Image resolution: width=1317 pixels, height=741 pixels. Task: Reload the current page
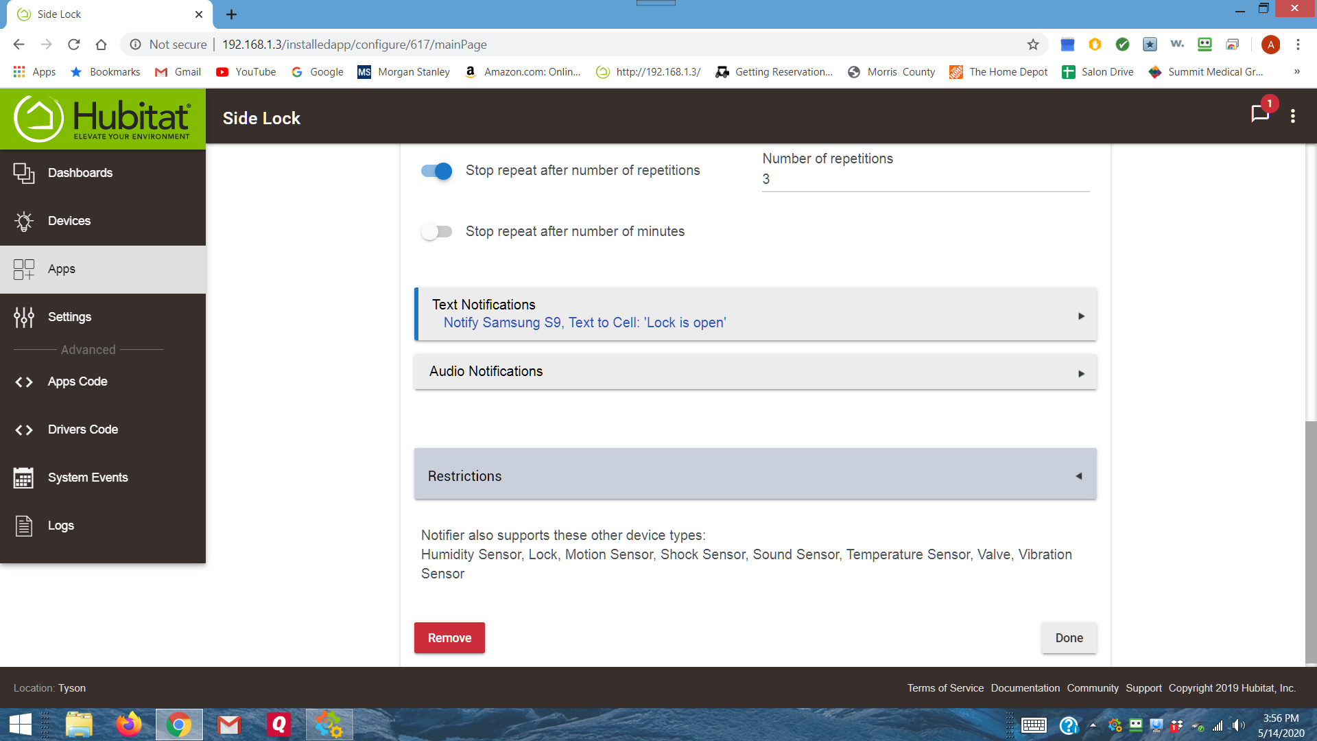[x=73, y=45]
